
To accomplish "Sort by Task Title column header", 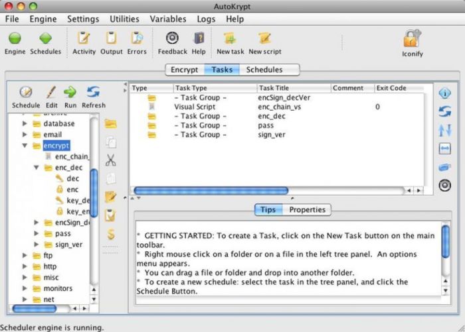I will (x=294, y=88).
